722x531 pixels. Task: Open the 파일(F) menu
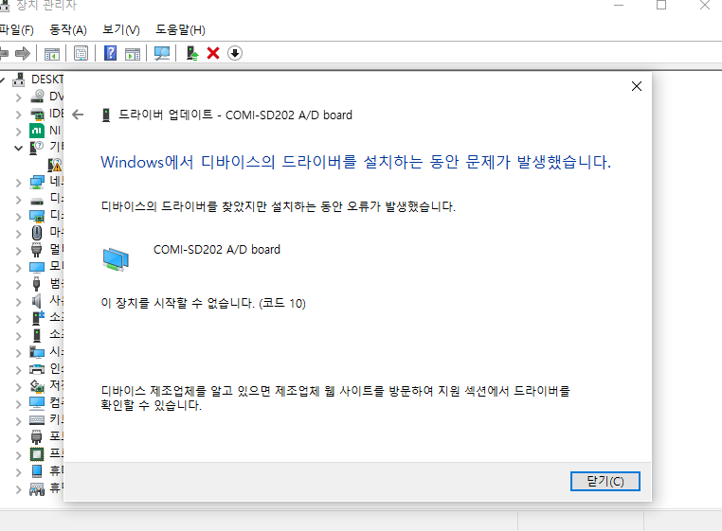(16, 30)
